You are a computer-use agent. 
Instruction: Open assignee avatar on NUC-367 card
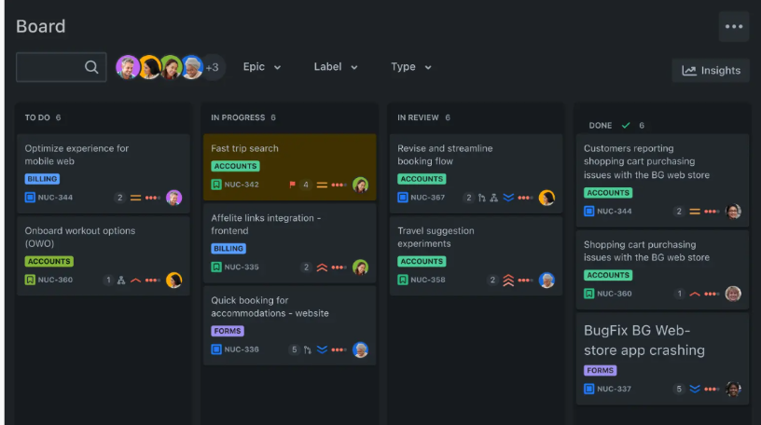[x=547, y=198]
